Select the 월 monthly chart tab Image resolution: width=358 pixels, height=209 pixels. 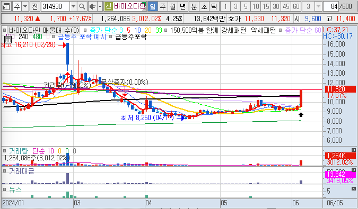point(173,6)
